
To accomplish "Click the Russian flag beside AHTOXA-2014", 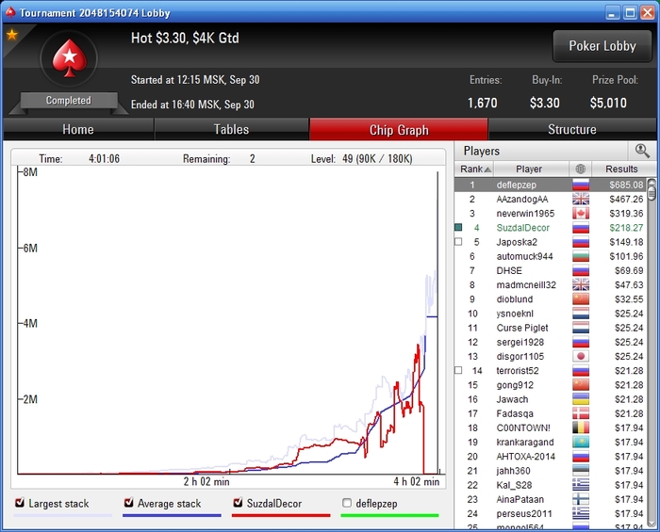I will 581,457.
